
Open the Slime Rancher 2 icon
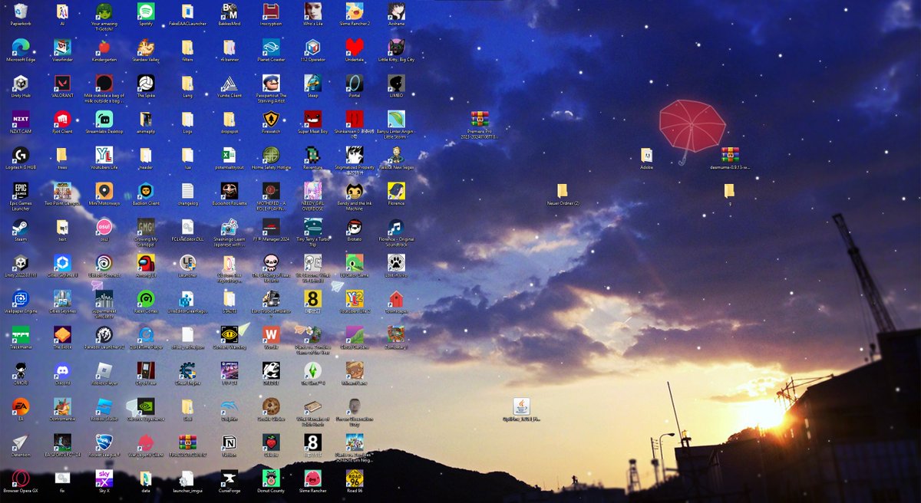[x=355, y=11]
